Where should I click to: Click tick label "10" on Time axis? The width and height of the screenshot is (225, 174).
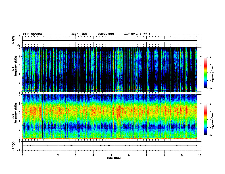point(200,155)
